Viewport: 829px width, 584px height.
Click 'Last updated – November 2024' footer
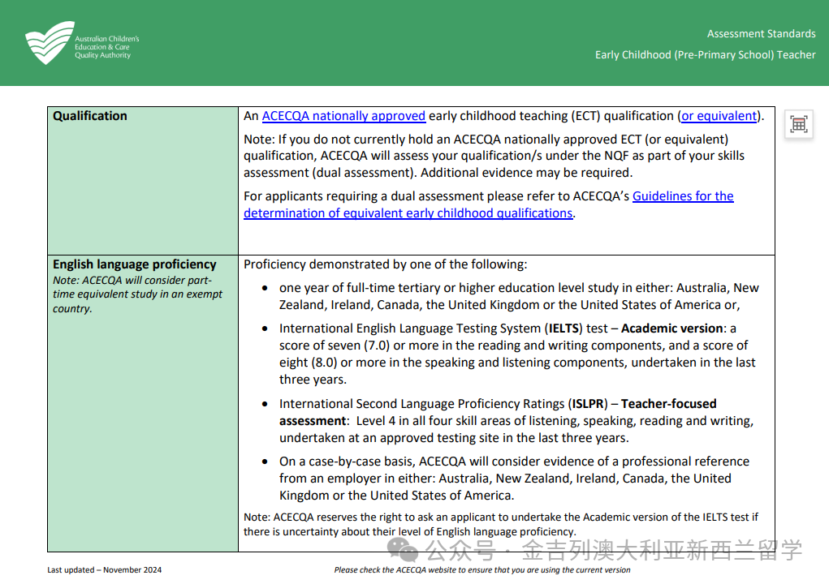[104, 569]
